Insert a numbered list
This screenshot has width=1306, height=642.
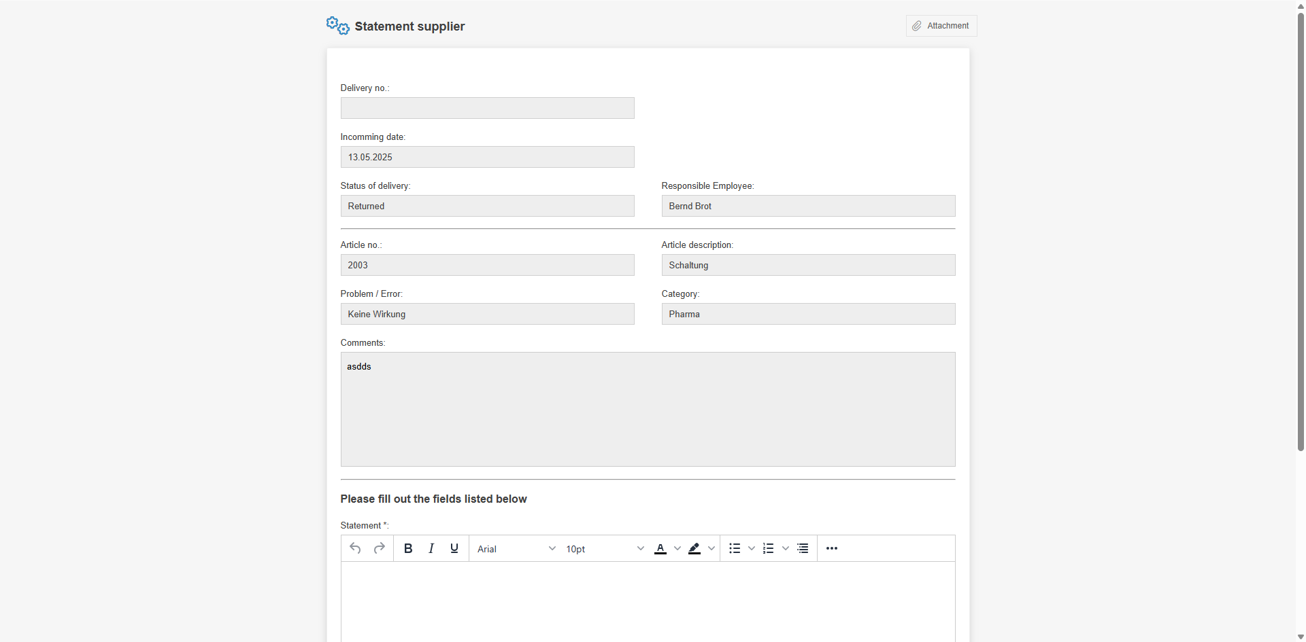(769, 548)
